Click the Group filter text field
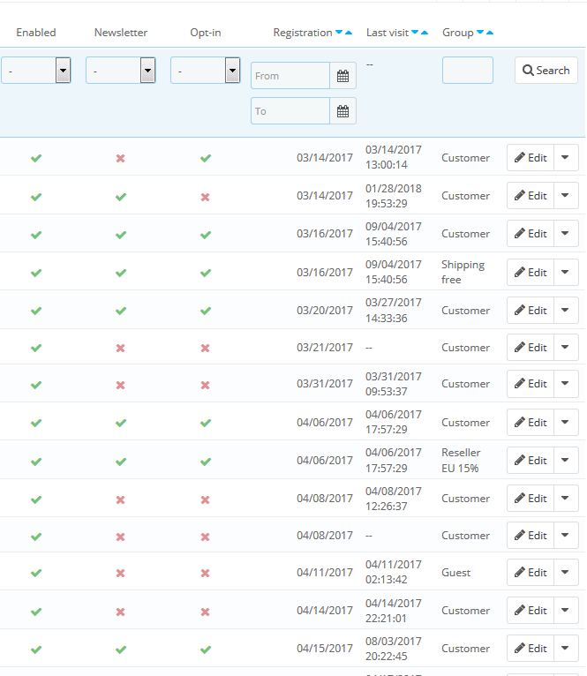This screenshot has height=676, width=587. [x=467, y=71]
